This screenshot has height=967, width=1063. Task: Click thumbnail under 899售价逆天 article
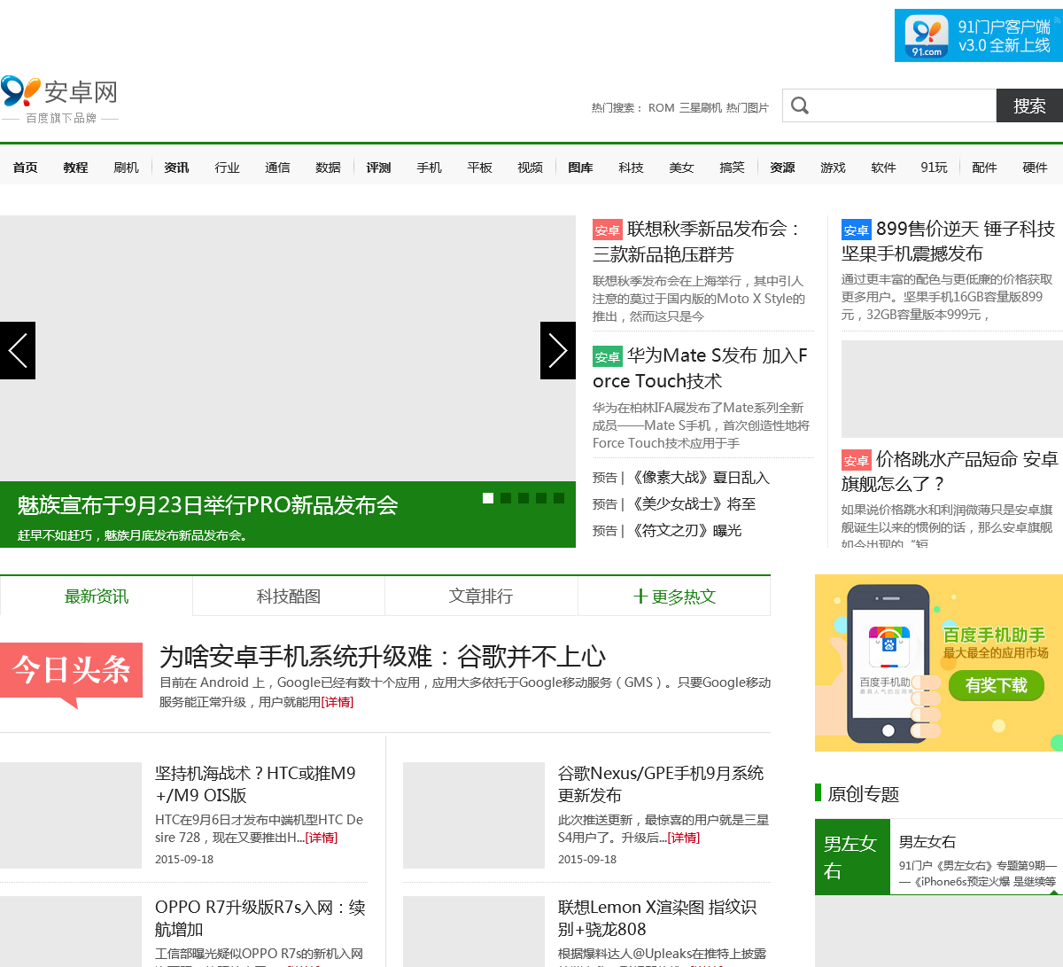click(952, 389)
